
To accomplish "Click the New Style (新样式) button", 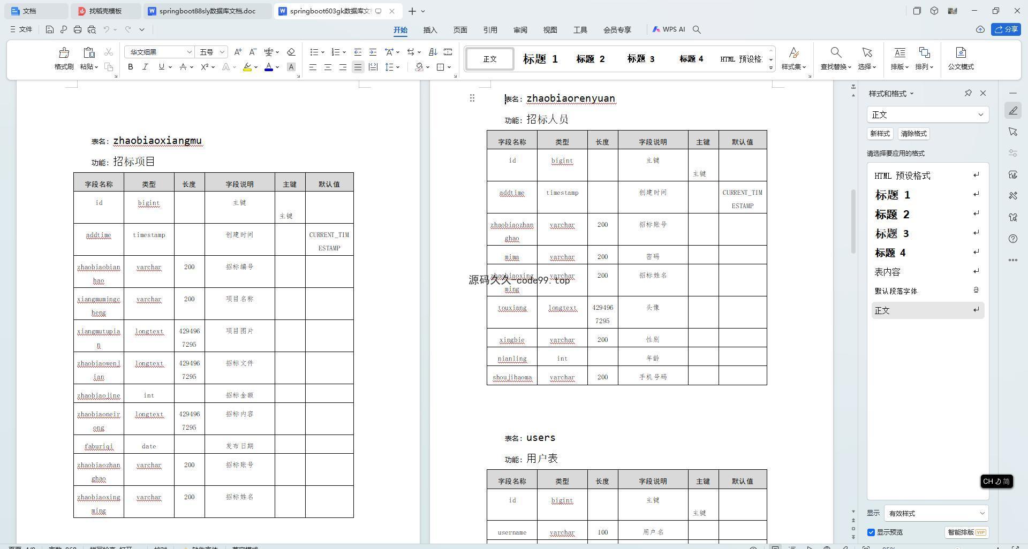I will coord(880,134).
